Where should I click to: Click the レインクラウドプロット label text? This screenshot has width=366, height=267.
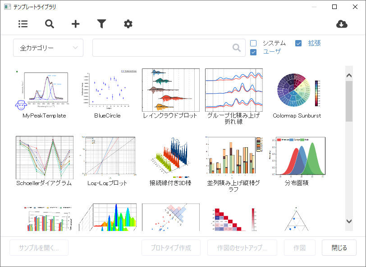170,116
